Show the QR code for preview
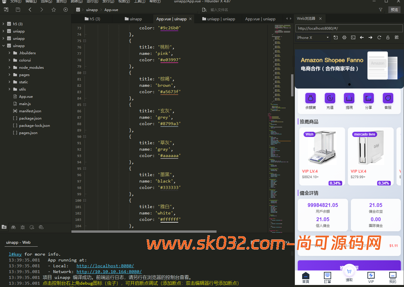 (x=396, y=37)
